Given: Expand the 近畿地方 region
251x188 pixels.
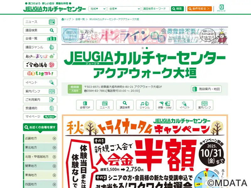Looking at the screenshot, I should [x=40, y=138].
